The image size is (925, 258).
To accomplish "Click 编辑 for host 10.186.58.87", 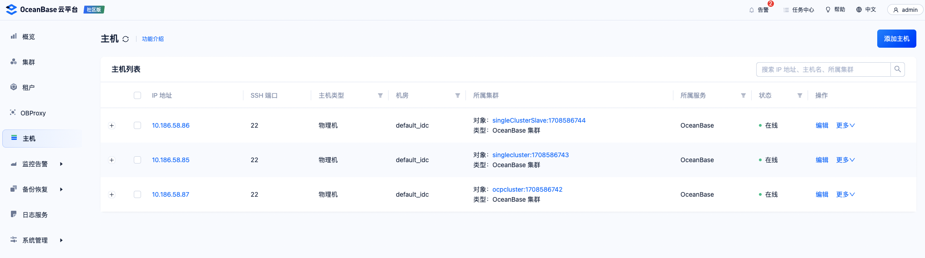I will click(x=822, y=194).
